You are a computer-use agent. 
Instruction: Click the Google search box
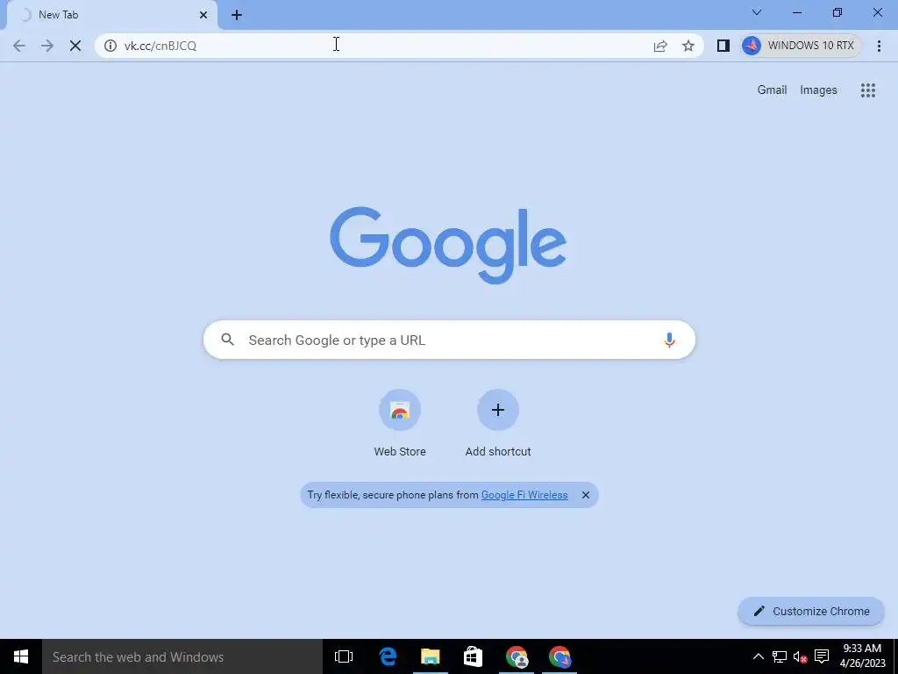(450, 340)
